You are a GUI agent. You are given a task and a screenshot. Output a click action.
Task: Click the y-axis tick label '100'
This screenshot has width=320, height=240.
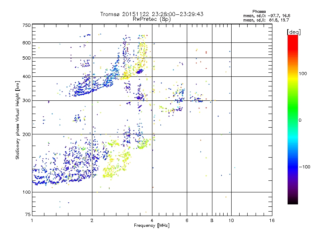tap(26, 192)
